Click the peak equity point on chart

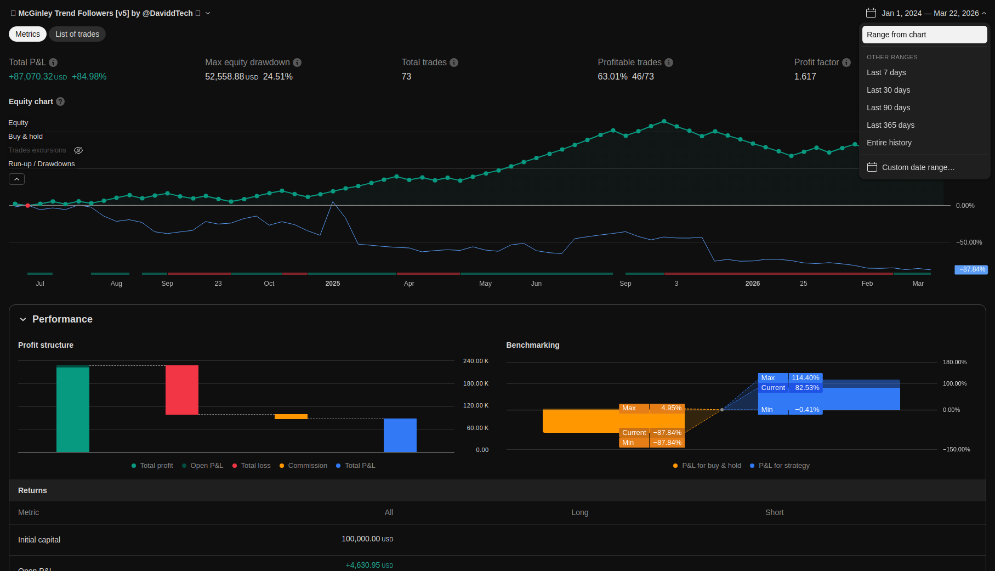[x=664, y=121]
